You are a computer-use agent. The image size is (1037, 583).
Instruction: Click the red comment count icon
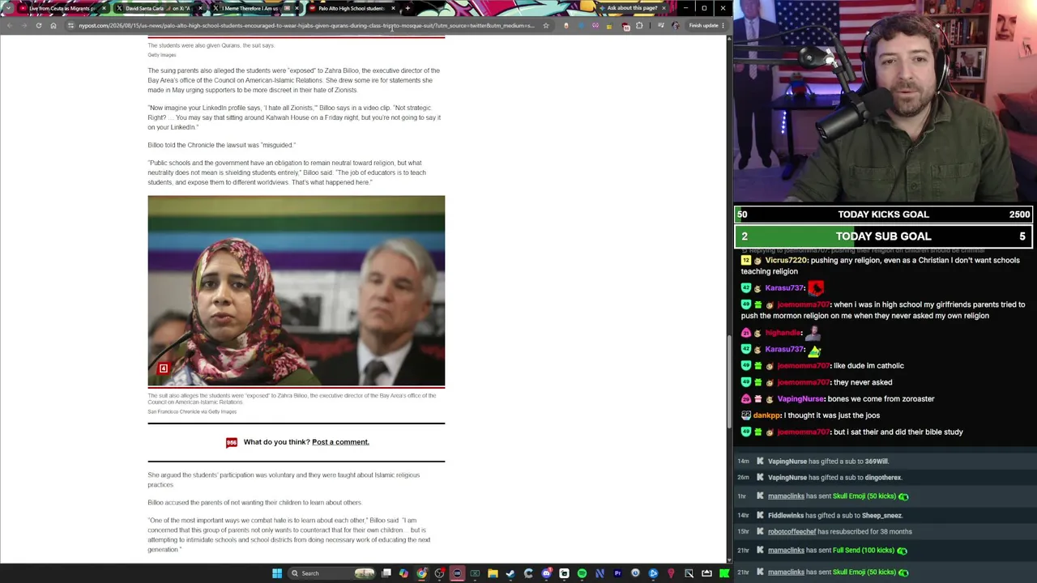[232, 442]
